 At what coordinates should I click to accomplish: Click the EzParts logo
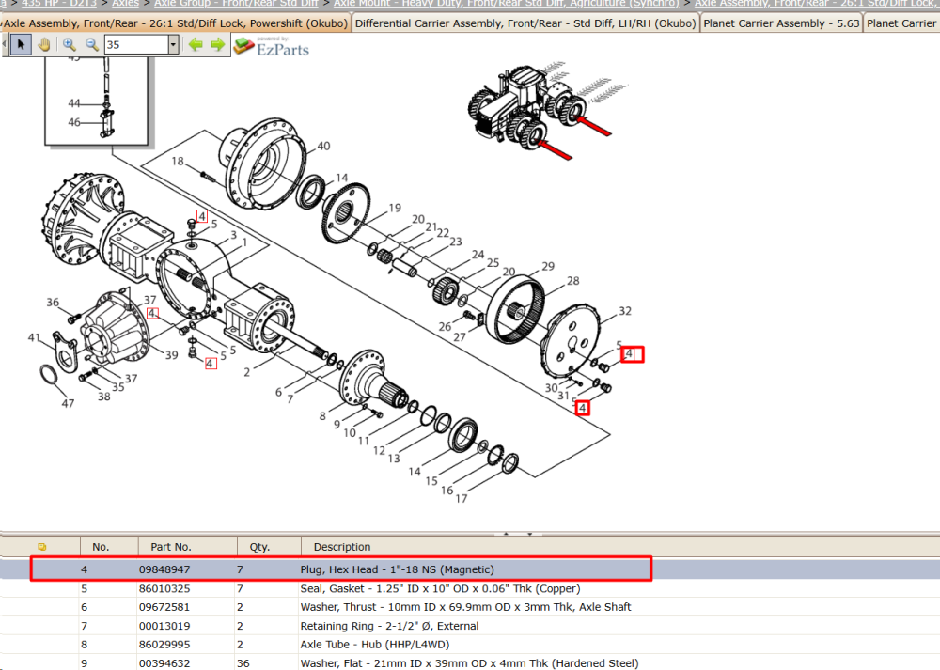[272, 46]
